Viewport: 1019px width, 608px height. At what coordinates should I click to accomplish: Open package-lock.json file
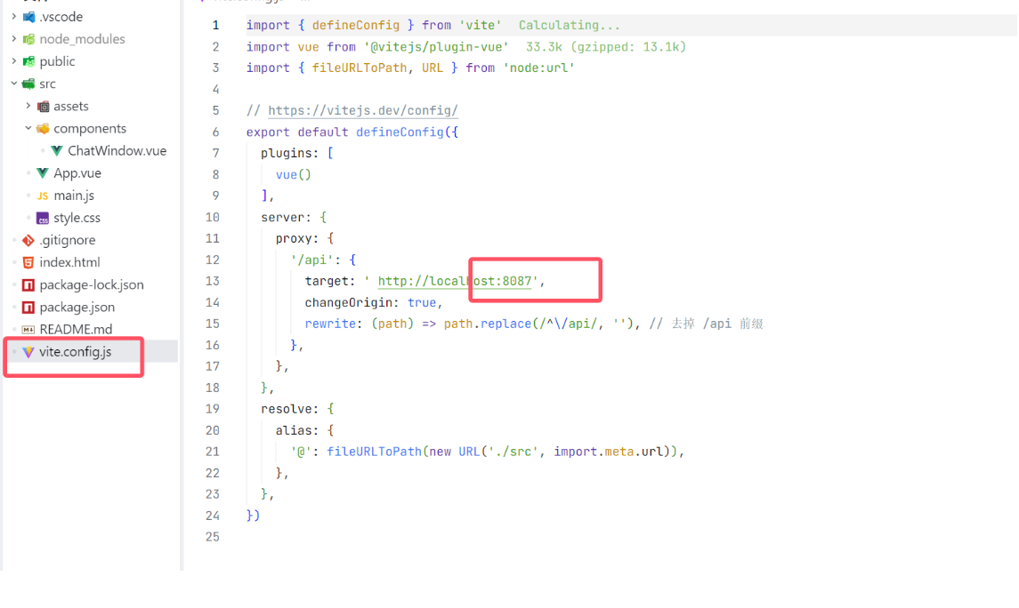tap(91, 284)
